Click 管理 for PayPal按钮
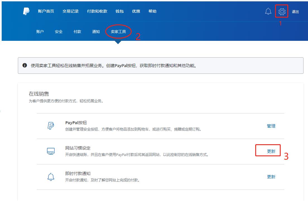Screen dimensions: 308x201 271,126
